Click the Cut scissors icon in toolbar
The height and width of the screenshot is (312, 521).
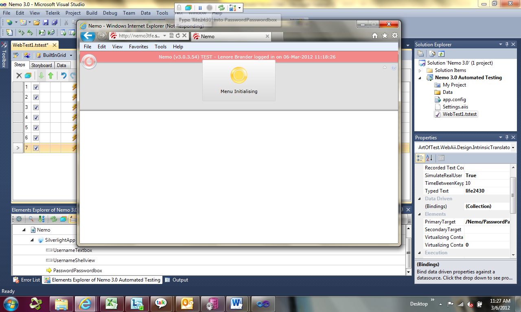[x=67, y=22]
